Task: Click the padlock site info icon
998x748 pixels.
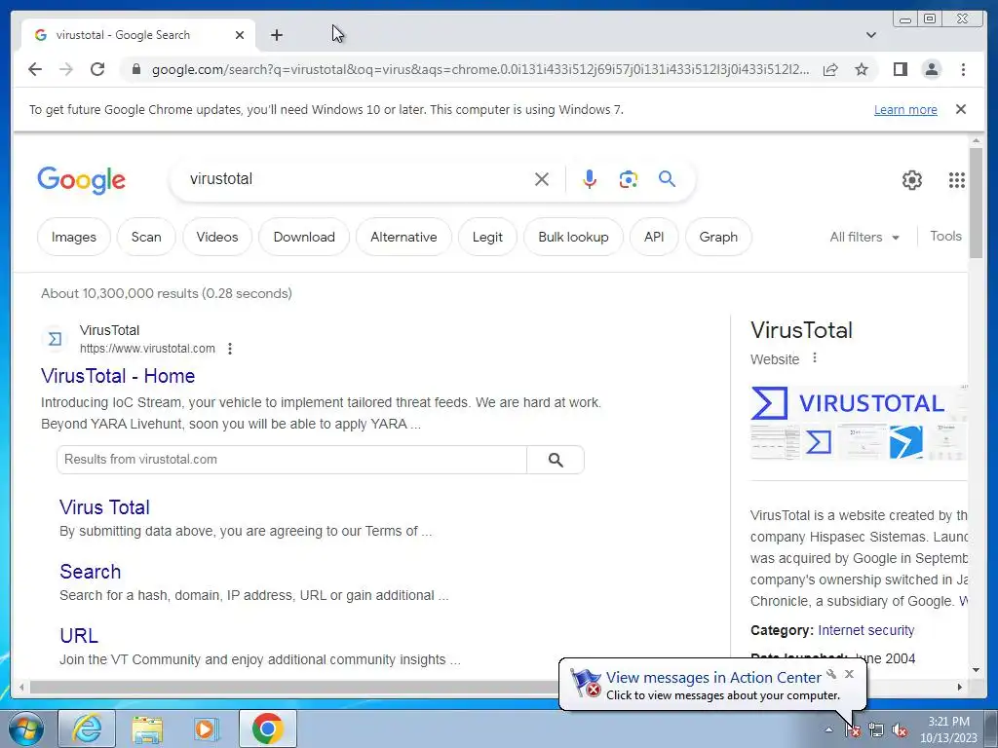Action: click(x=135, y=69)
